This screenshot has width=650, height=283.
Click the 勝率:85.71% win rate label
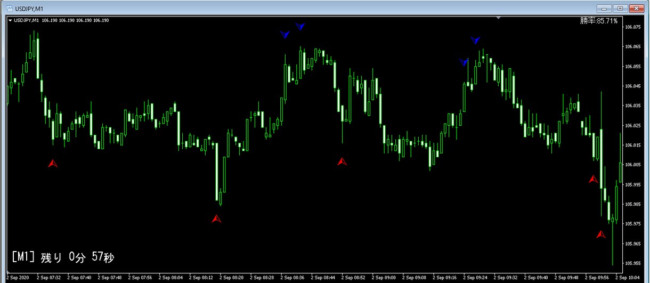[599, 21]
